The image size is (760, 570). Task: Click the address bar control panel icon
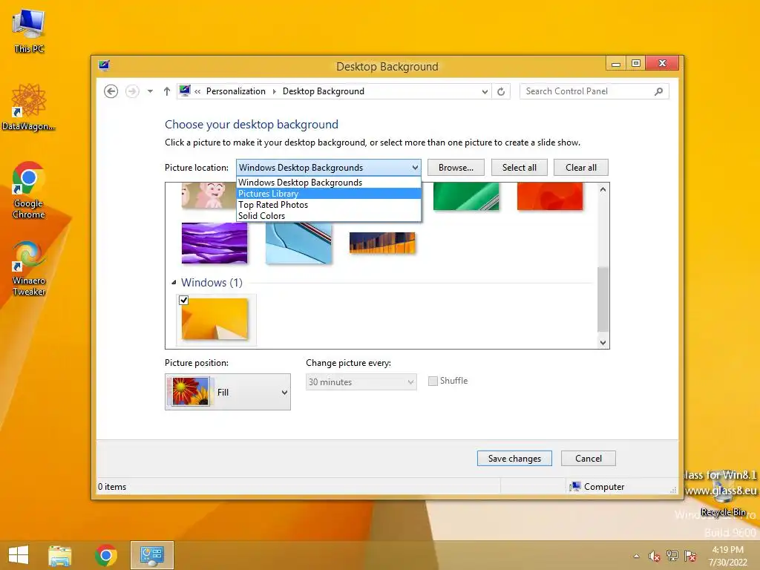(x=185, y=91)
